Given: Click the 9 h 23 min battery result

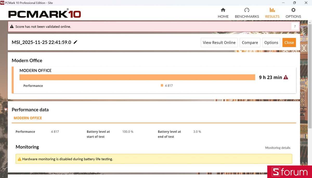Looking at the screenshot, I should 270,77.
